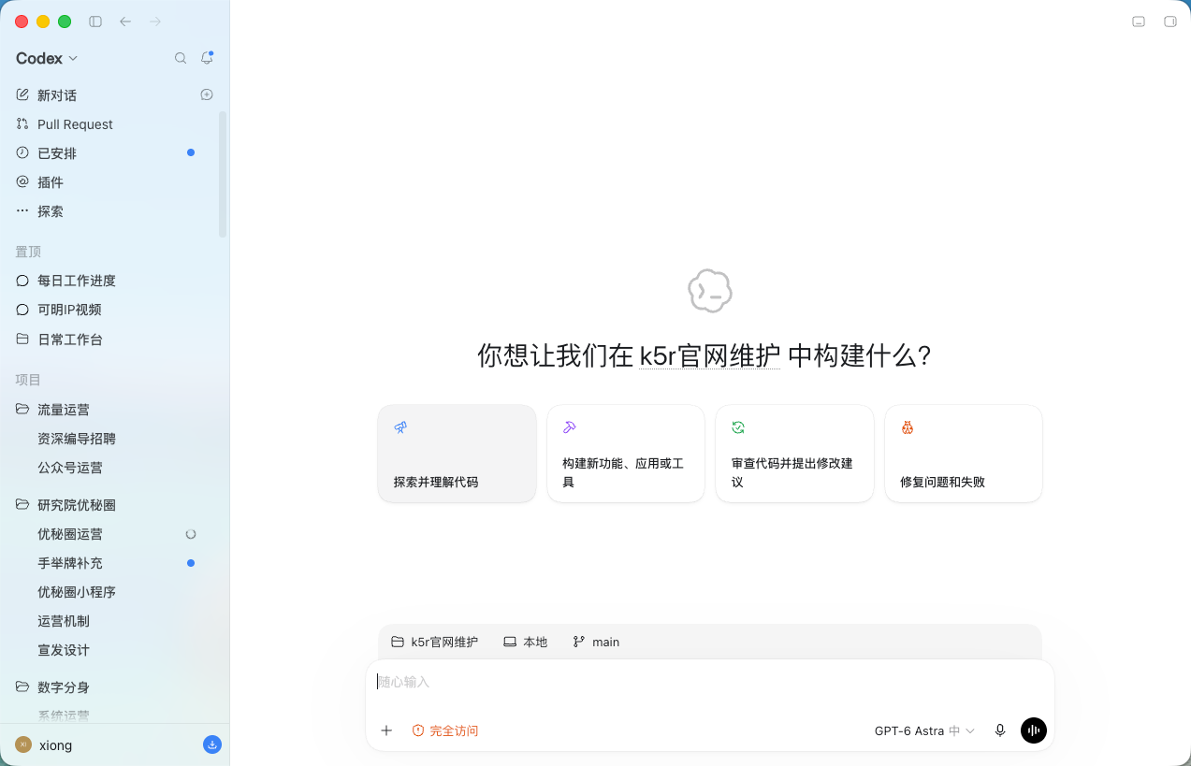The height and width of the screenshot is (766, 1191).
Task: Click the 随心输入 message input field
Action: pyautogui.click(x=709, y=682)
